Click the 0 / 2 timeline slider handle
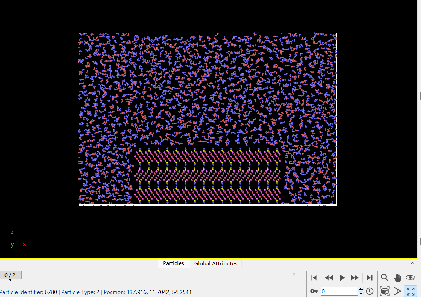 (x=11, y=275)
